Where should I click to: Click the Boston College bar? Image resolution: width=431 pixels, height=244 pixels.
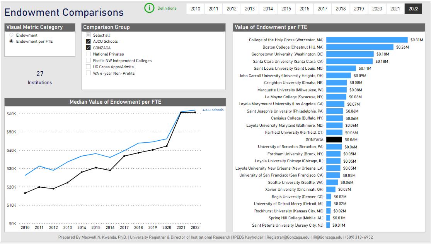pyautogui.click(x=360, y=47)
